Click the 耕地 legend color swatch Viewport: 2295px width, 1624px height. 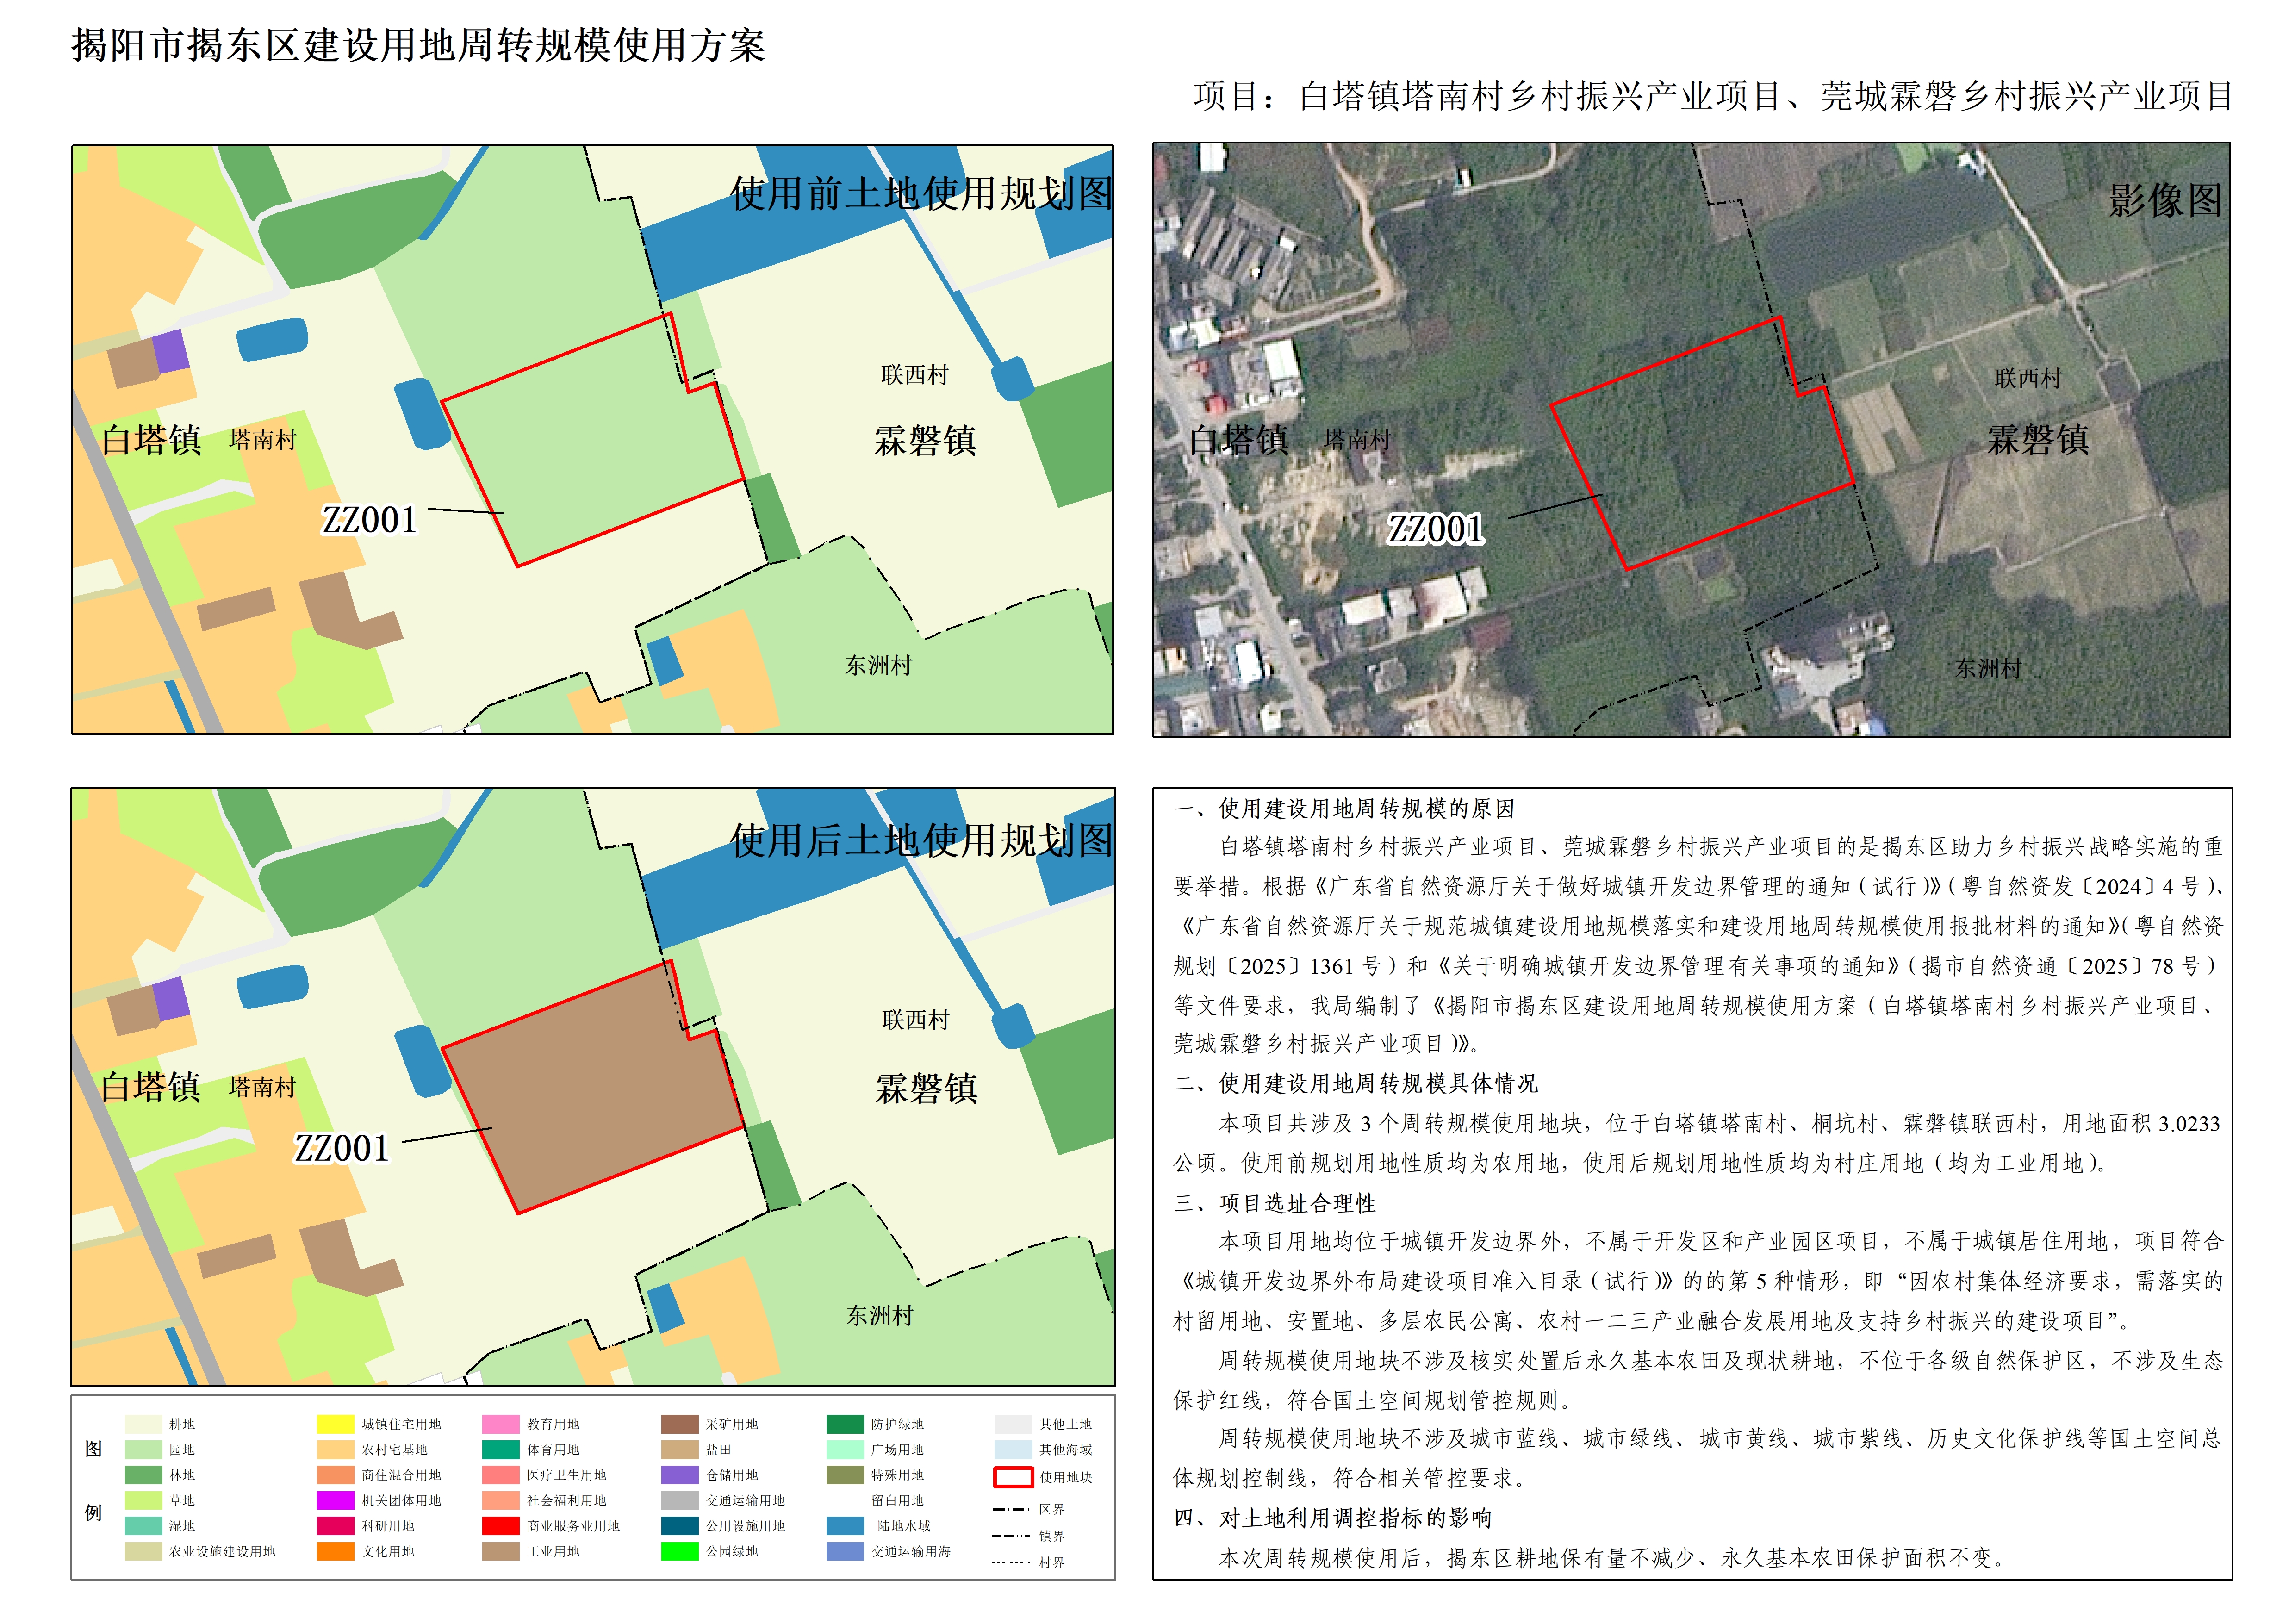pos(143,1424)
